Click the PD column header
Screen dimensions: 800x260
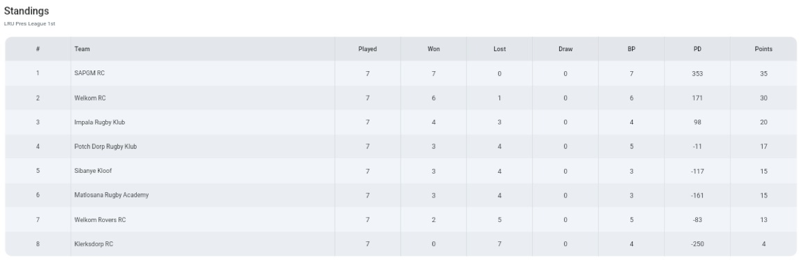click(x=697, y=49)
